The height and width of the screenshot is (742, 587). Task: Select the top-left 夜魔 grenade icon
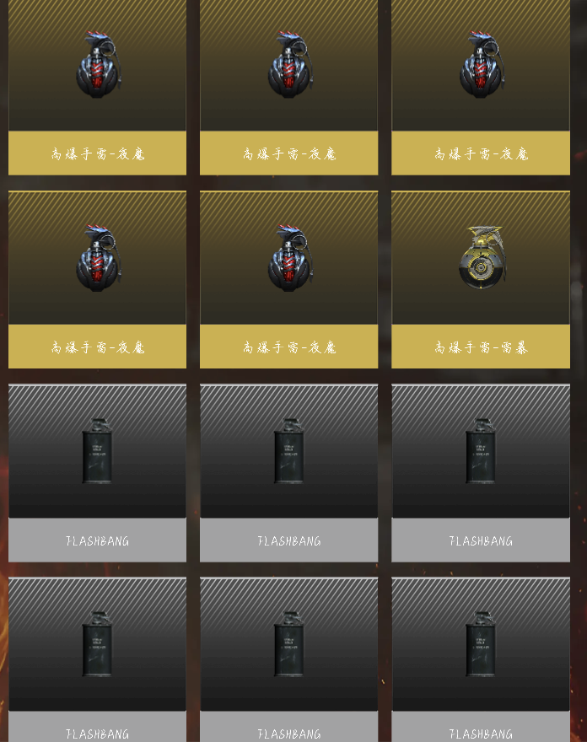(x=99, y=65)
